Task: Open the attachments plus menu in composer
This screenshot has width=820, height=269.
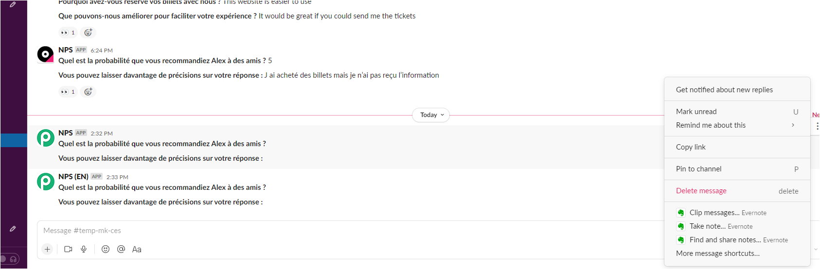Action: coord(47,249)
